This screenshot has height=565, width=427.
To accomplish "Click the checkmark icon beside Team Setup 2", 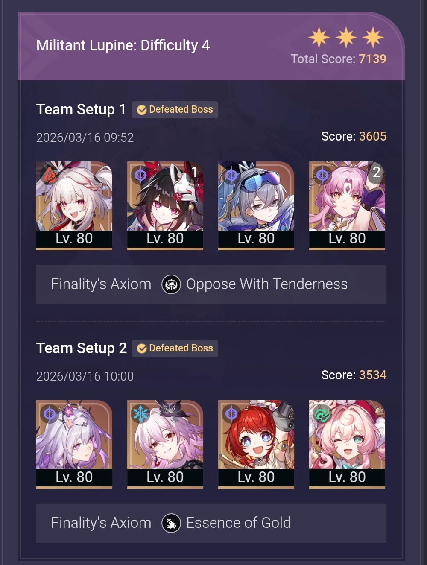I will click(142, 349).
